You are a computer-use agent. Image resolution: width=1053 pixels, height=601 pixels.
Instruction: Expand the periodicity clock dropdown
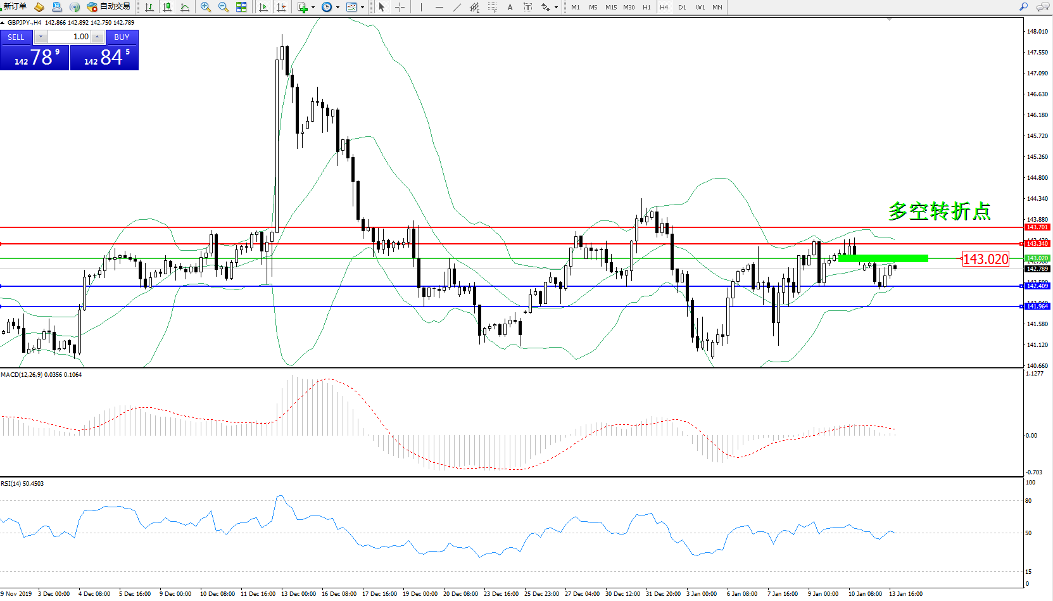click(337, 8)
